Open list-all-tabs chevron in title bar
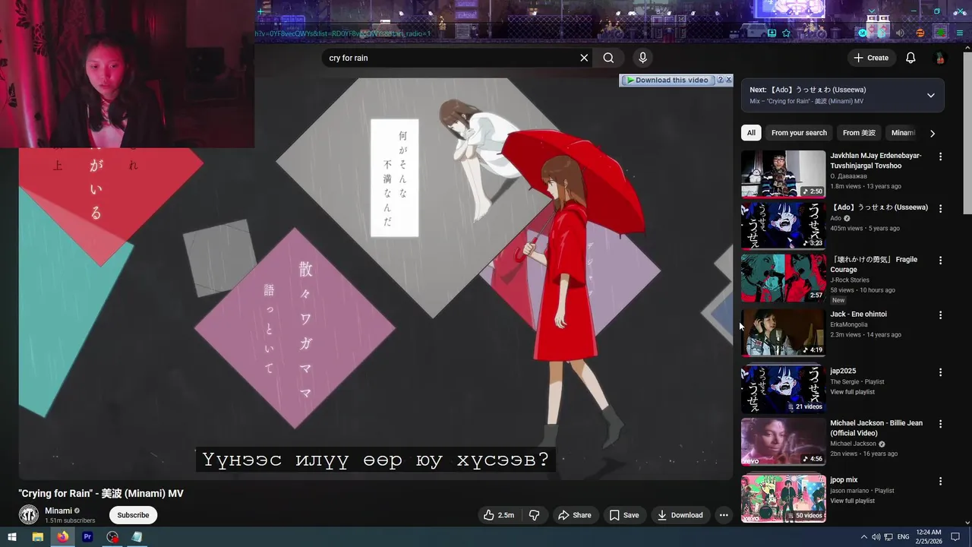Screen dimensions: 972x547 pyautogui.click(x=872, y=11)
